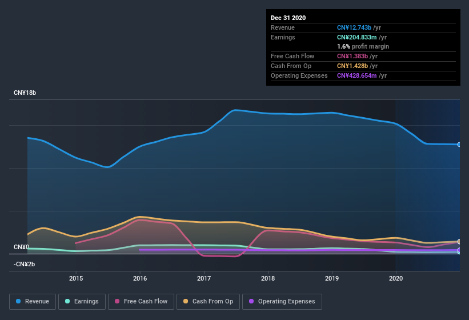Click the Operating Expenses line end marker
469x320 pixels.
459,250
